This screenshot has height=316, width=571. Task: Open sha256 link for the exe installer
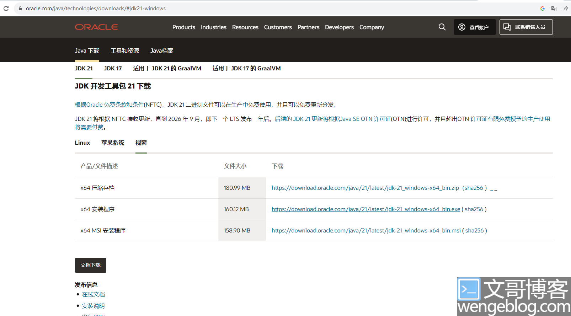(474, 209)
